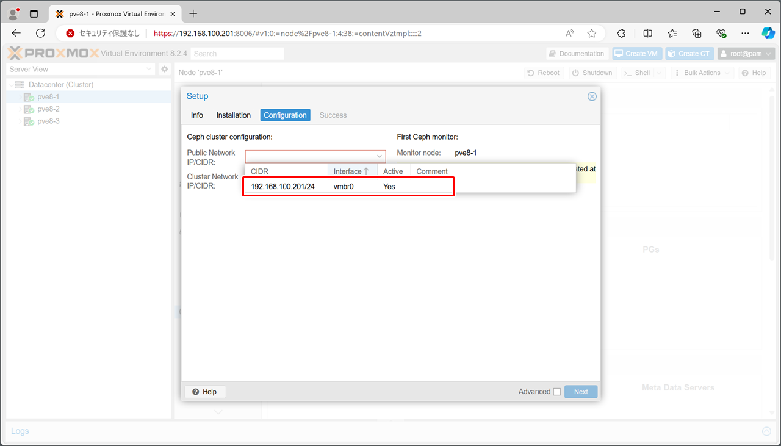Click the browser refresh icon
The image size is (781, 446).
41,34
